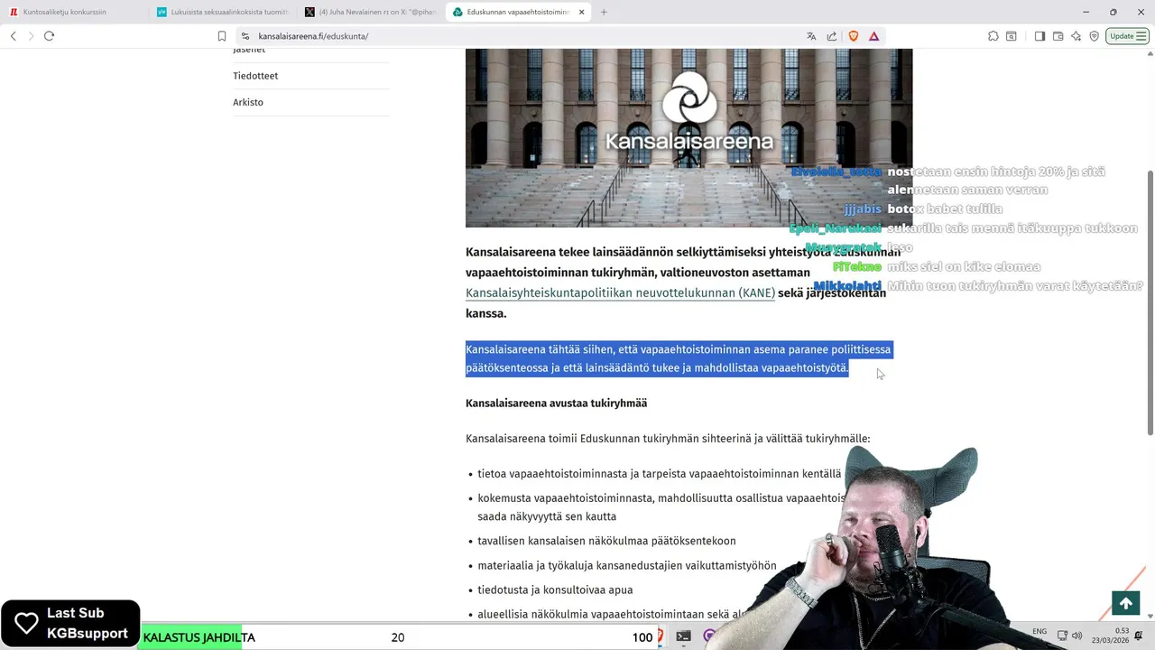Open the browser hamburger menu

pos(1141,36)
